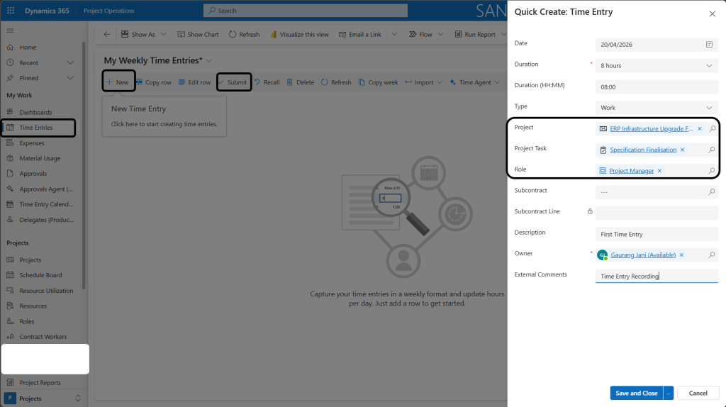Clear the Gaurang Jani owner selection
This screenshot has width=726, height=407.
[x=681, y=255]
